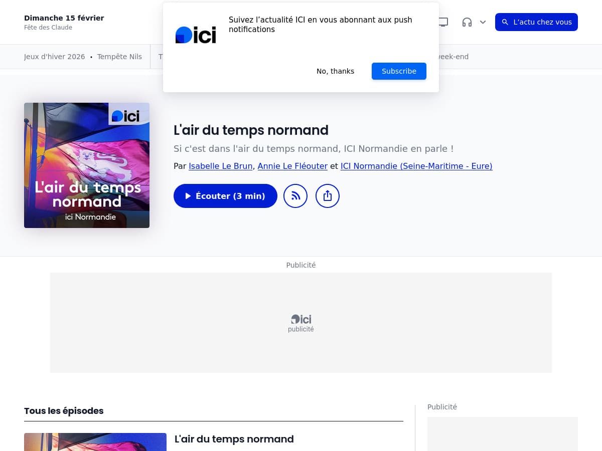
Task: Open the first episode title in Tous les épisodes
Action: tap(234, 439)
